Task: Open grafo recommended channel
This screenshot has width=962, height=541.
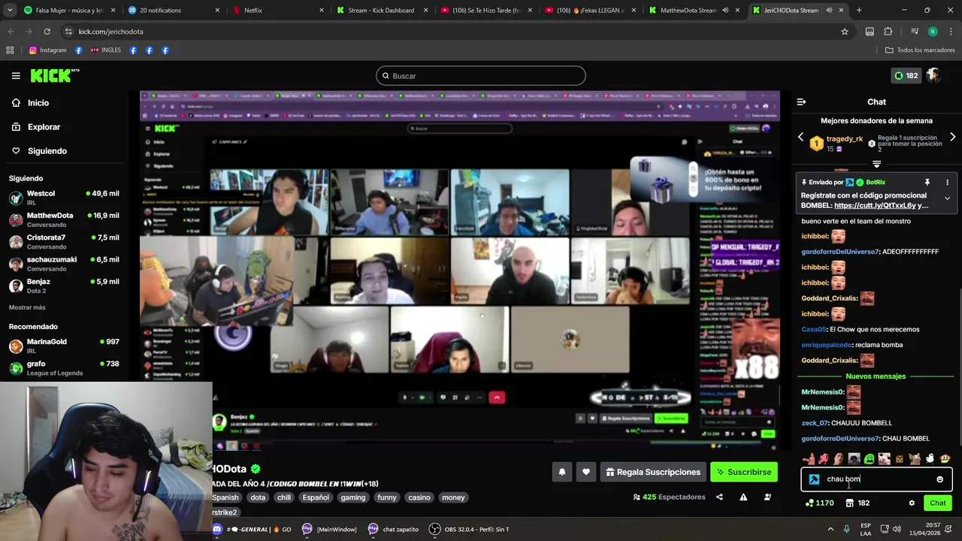Action: coord(64,368)
